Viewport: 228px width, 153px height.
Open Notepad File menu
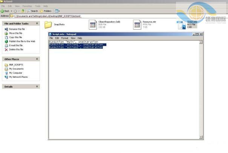tap(51, 38)
